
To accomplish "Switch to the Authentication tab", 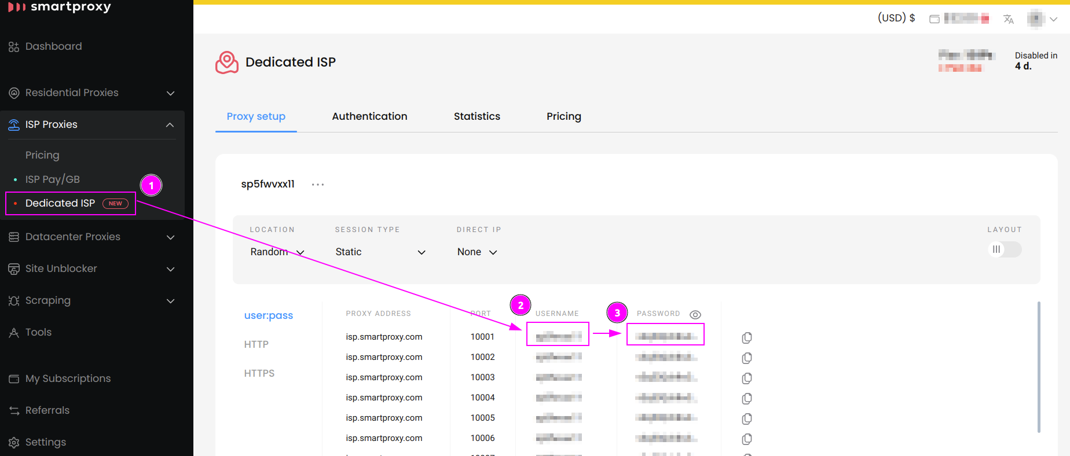I will (x=369, y=116).
